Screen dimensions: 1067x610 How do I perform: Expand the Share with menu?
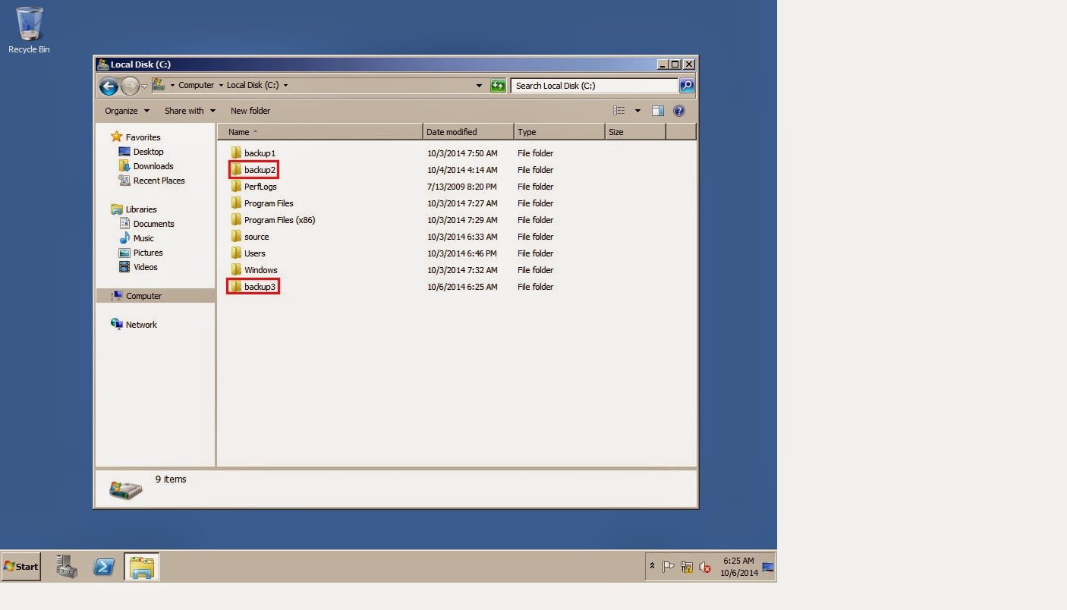click(x=189, y=111)
